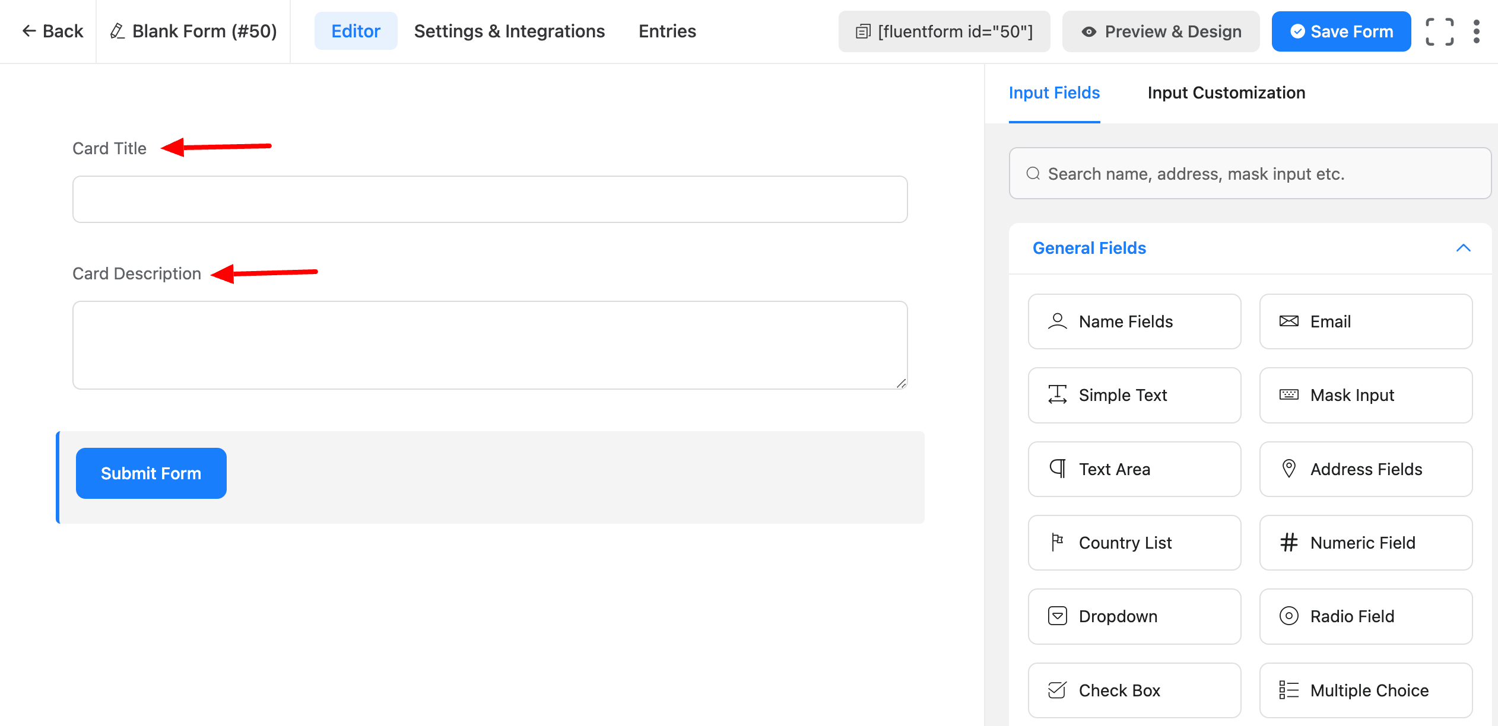Click the Save Form button

click(x=1341, y=31)
